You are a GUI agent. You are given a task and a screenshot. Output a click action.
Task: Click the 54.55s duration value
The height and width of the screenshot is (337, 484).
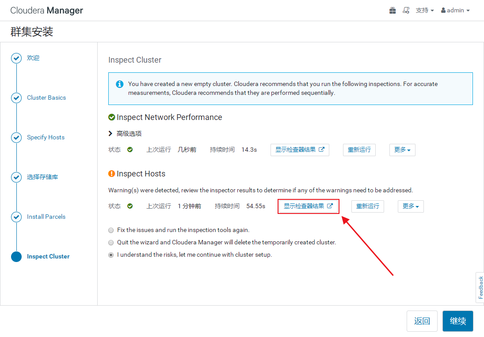click(255, 206)
